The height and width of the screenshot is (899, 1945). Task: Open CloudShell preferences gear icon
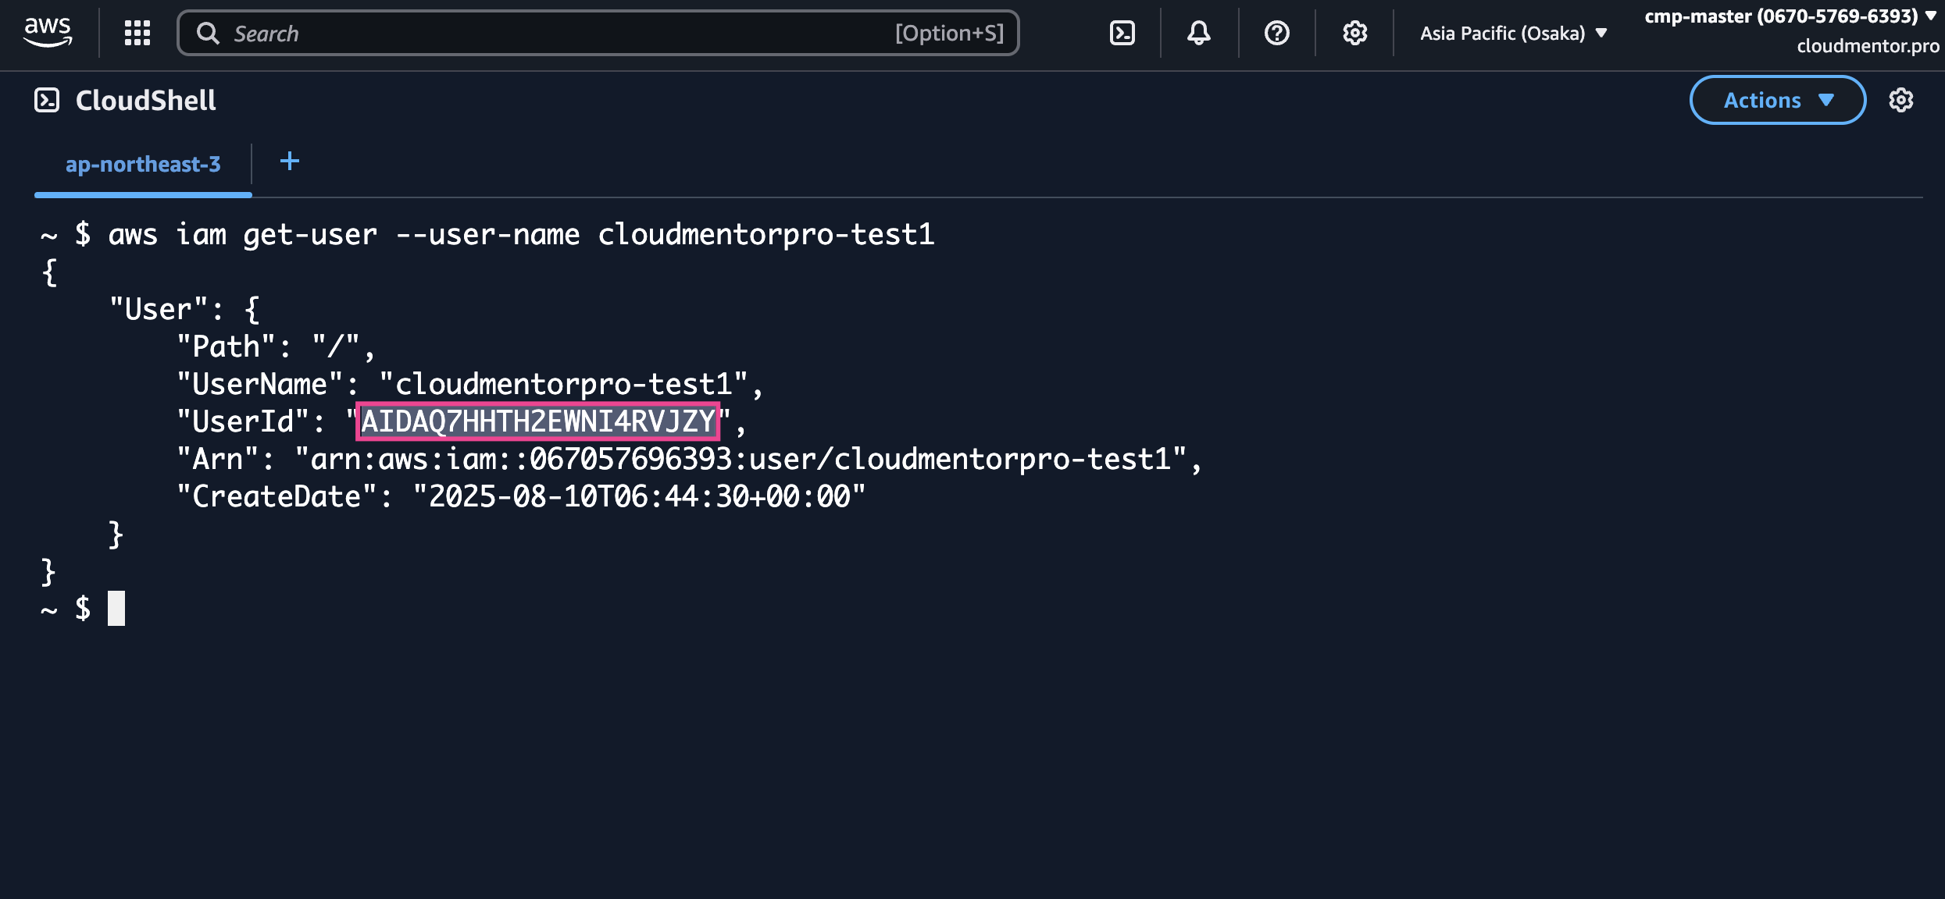coord(1900,100)
